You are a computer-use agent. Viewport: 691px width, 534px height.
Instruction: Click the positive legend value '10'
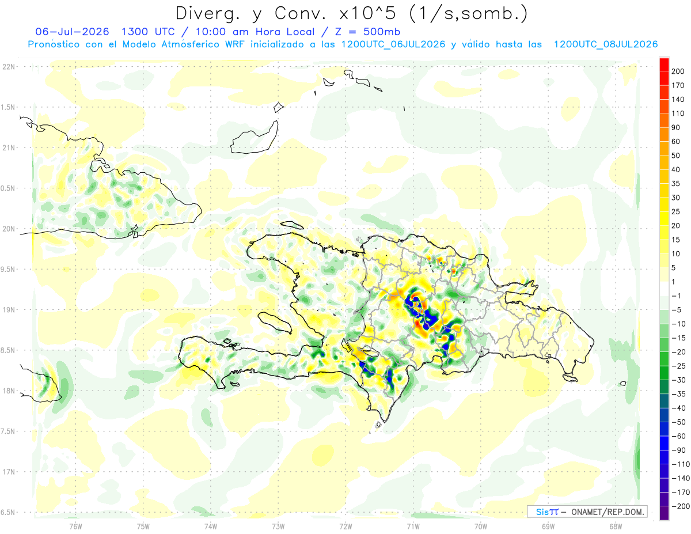[676, 253]
